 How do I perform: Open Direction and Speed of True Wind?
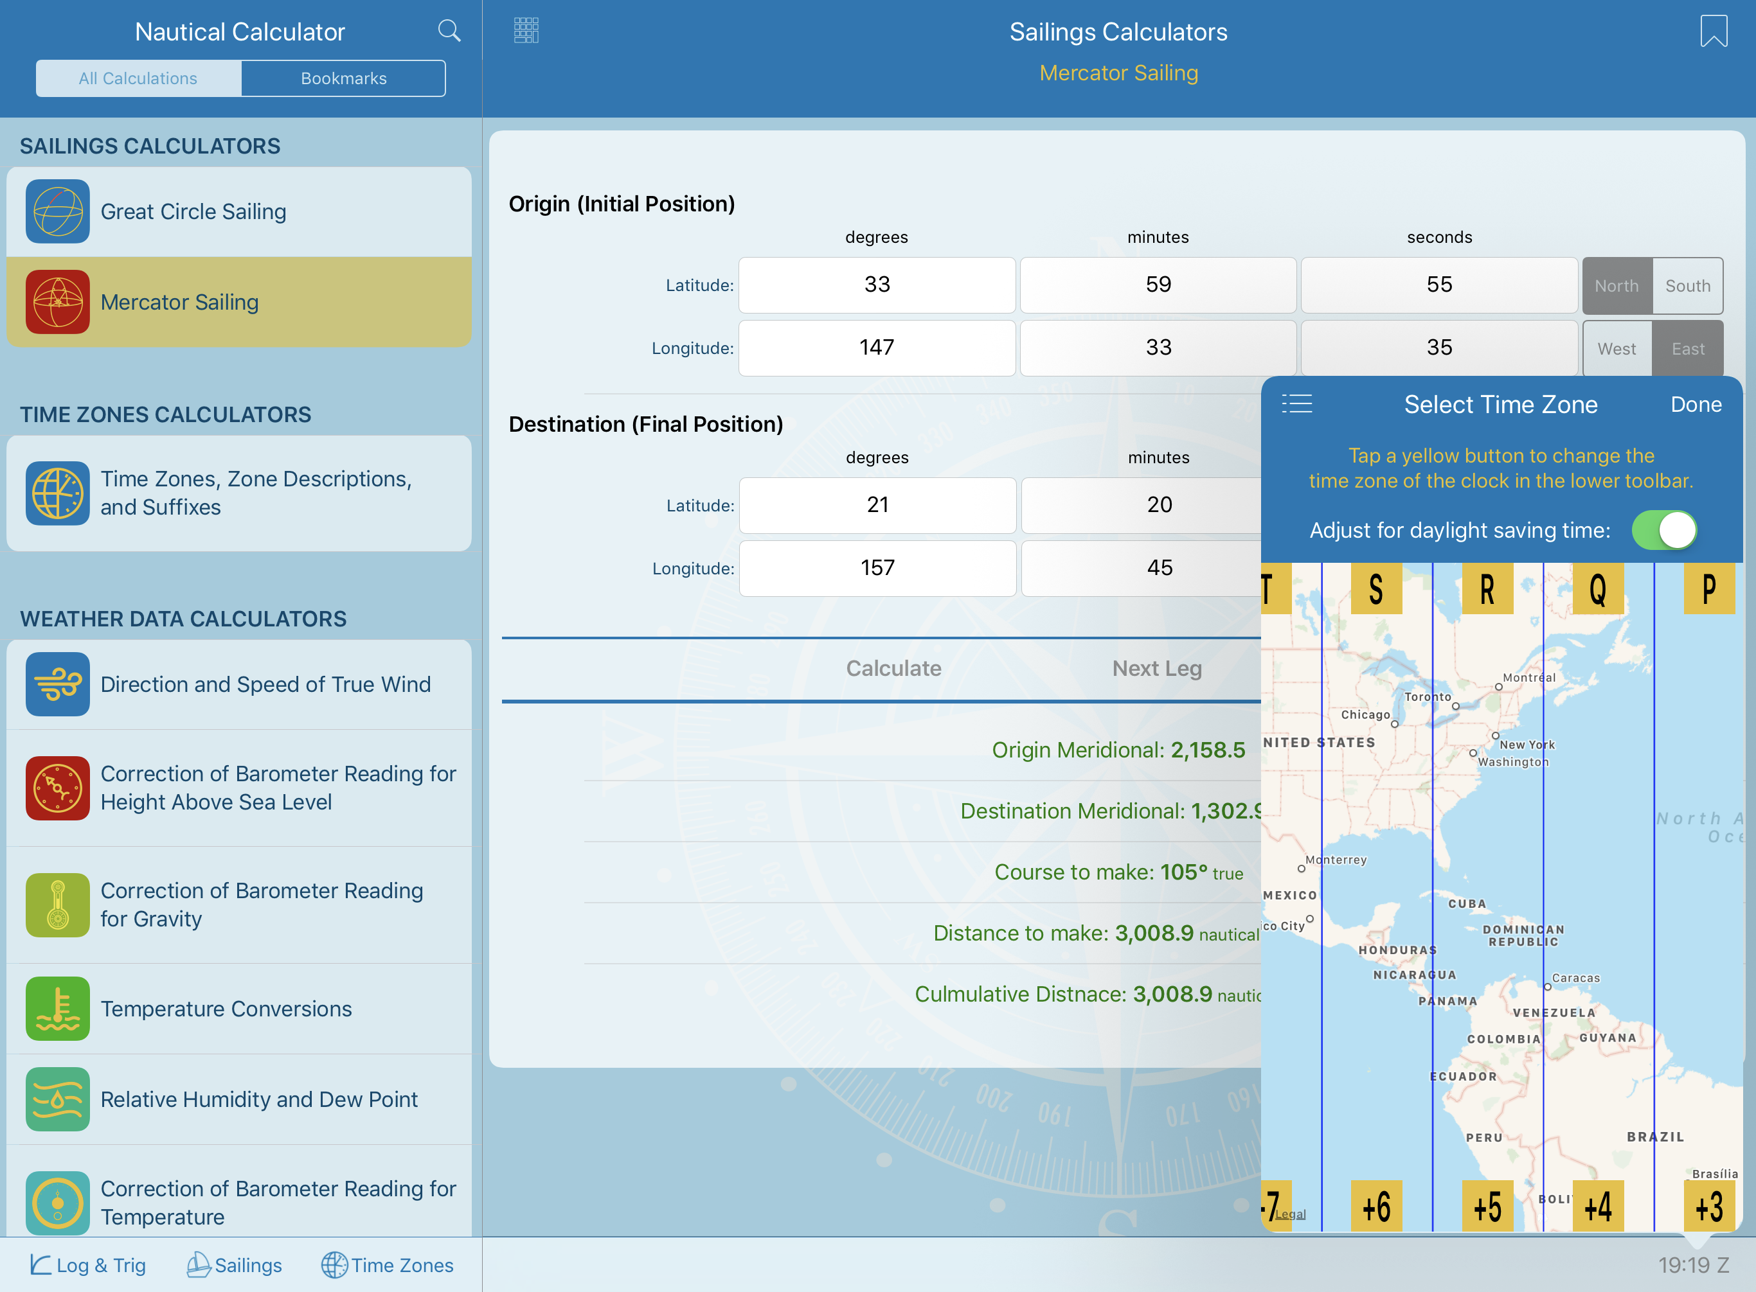point(238,684)
